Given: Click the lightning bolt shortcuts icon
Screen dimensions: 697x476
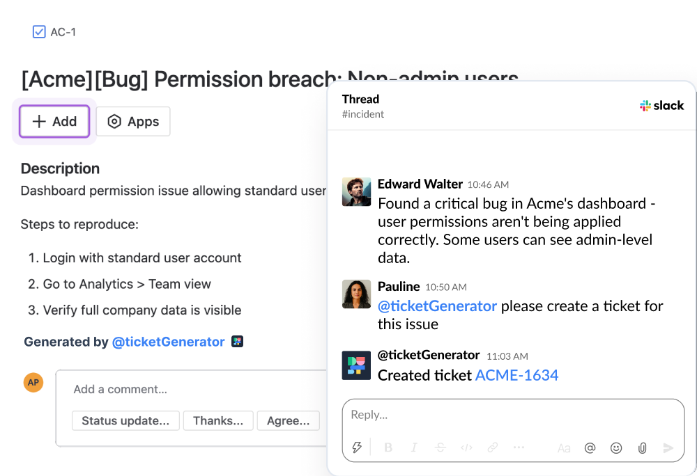Looking at the screenshot, I should click(357, 448).
